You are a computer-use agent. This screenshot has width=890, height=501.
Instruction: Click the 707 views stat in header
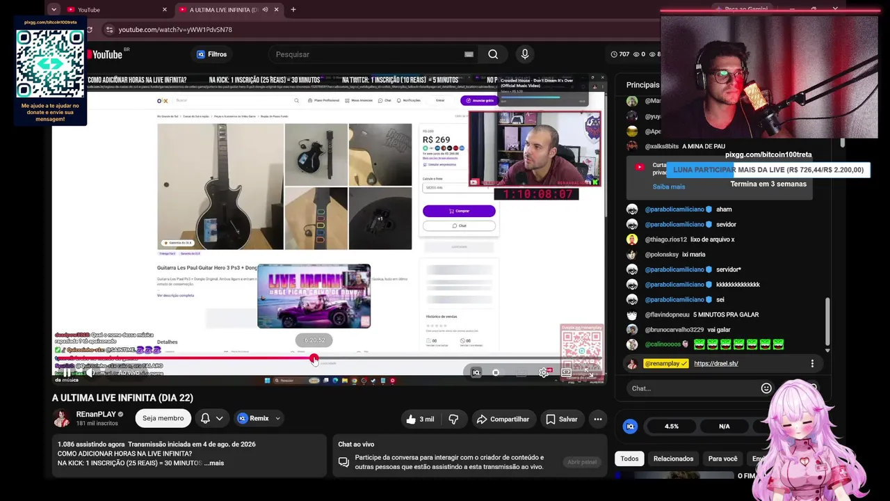(x=620, y=54)
